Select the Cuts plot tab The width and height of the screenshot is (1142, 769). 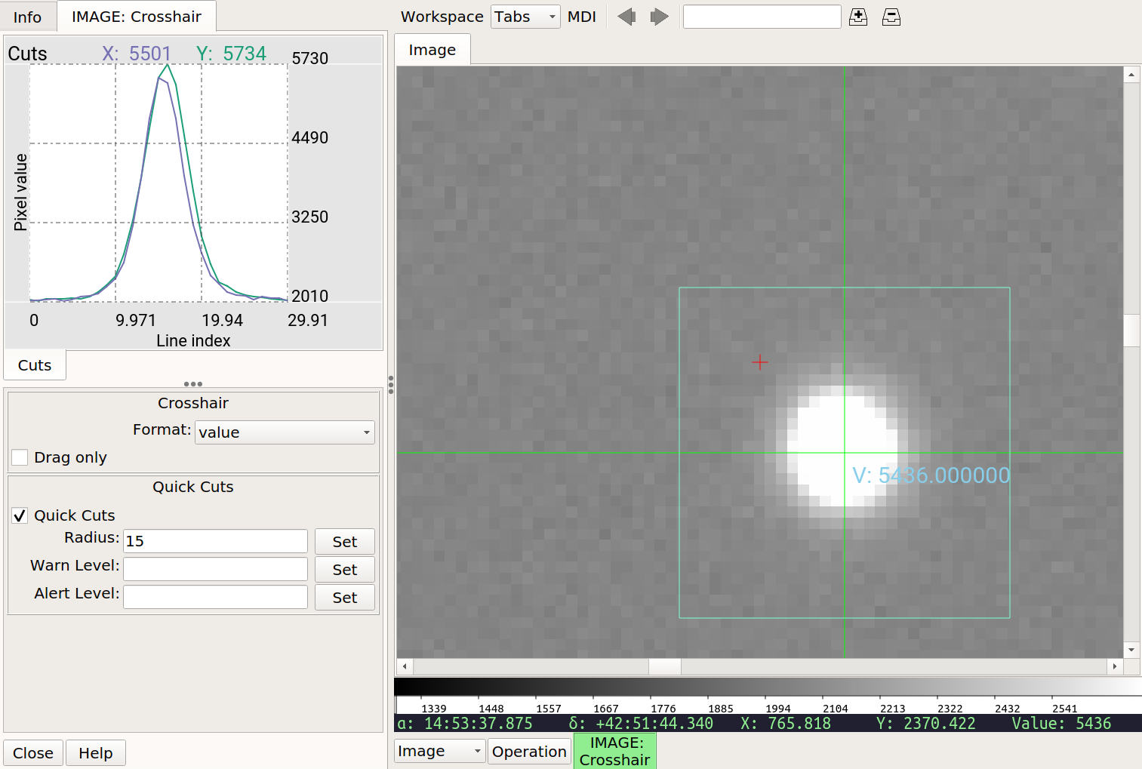(x=35, y=365)
